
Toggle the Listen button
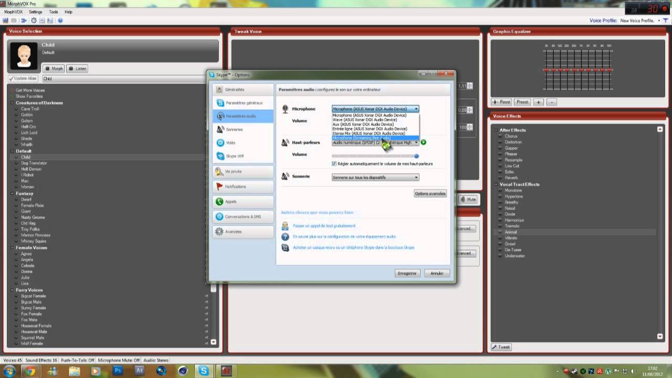[77, 69]
